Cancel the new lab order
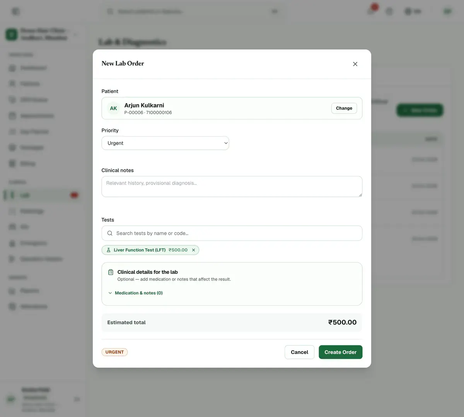This screenshot has width=464, height=417. click(x=299, y=352)
